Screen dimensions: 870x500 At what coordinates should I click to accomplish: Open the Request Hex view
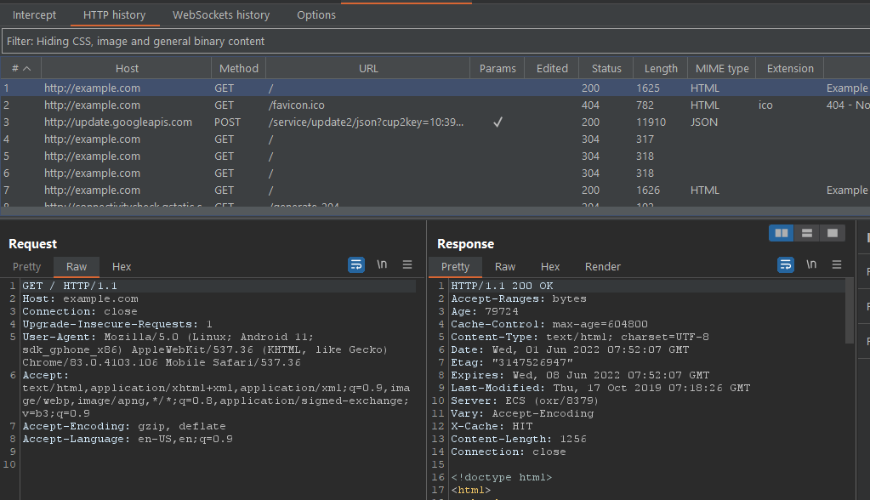tap(121, 266)
